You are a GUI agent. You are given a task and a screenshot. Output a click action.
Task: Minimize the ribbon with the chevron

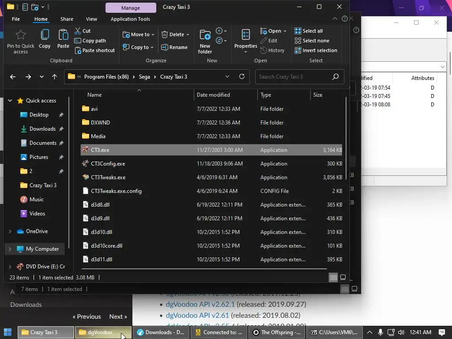(x=335, y=19)
